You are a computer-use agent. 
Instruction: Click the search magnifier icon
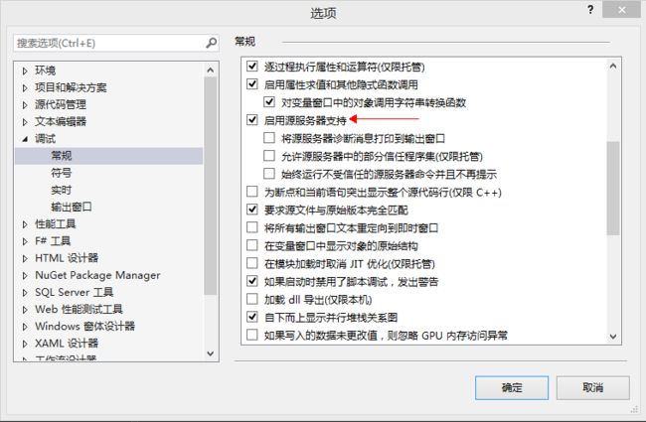(x=211, y=43)
